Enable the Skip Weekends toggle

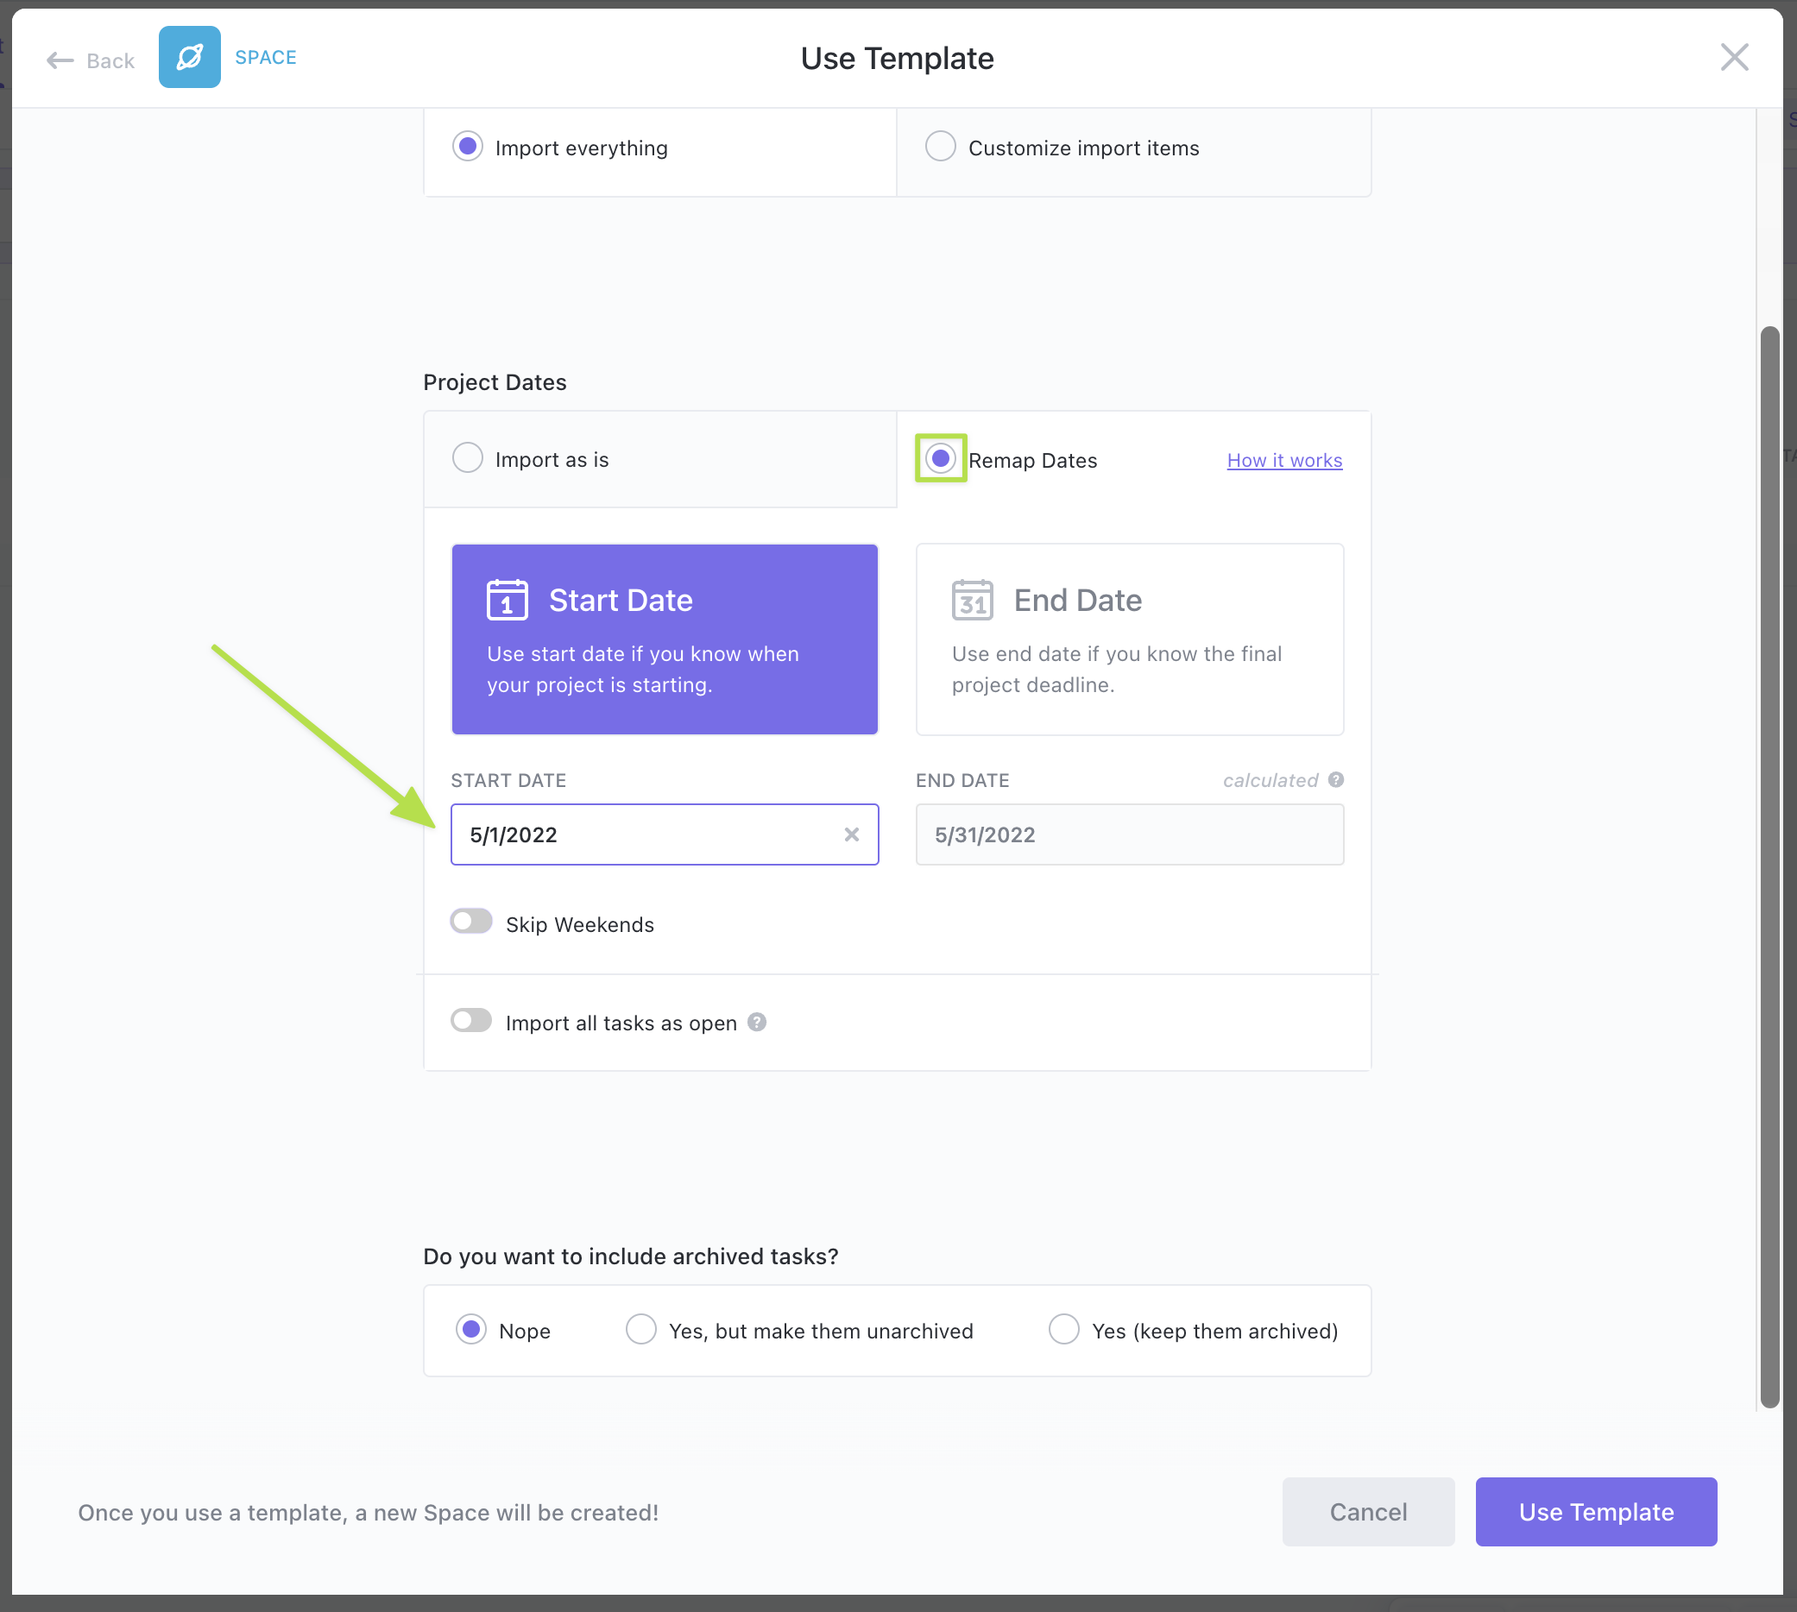point(471,921)
